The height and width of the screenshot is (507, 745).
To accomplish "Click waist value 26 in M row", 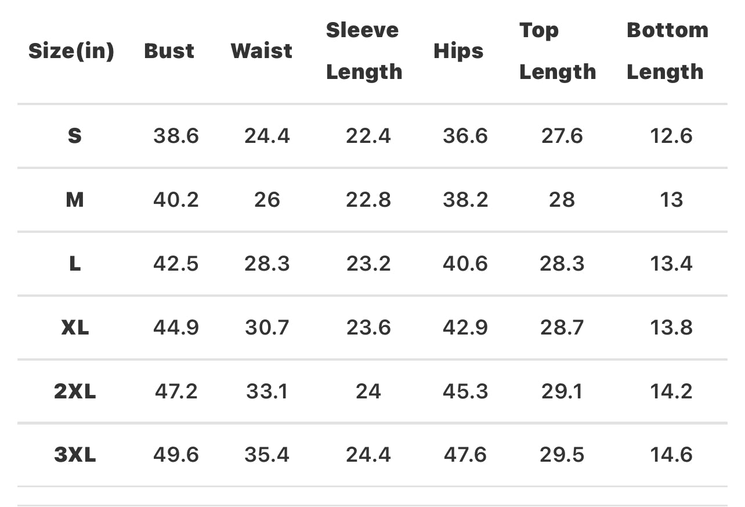I will tap(267, 200).
